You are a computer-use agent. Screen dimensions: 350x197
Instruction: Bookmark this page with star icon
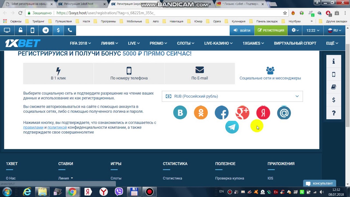[x=285, y=13]
